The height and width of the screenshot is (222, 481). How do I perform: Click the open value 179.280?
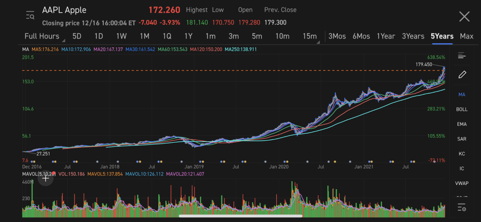(249, 23)
